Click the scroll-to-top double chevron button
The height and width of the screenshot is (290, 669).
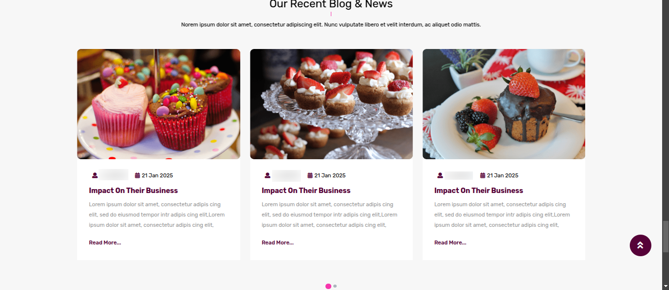click(640, 245)
